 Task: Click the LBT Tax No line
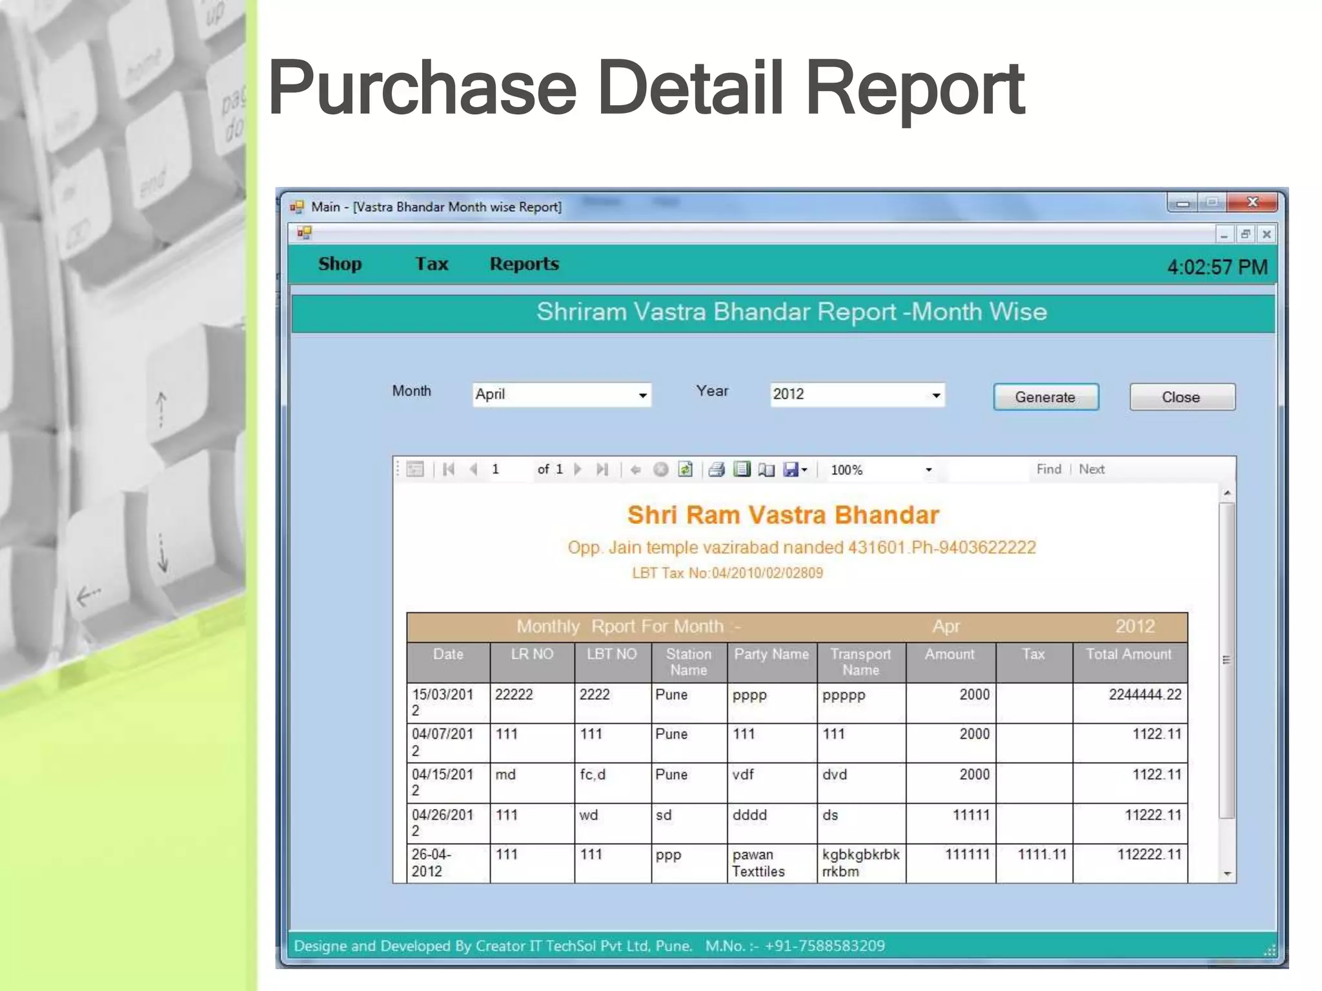coord(727,573)
